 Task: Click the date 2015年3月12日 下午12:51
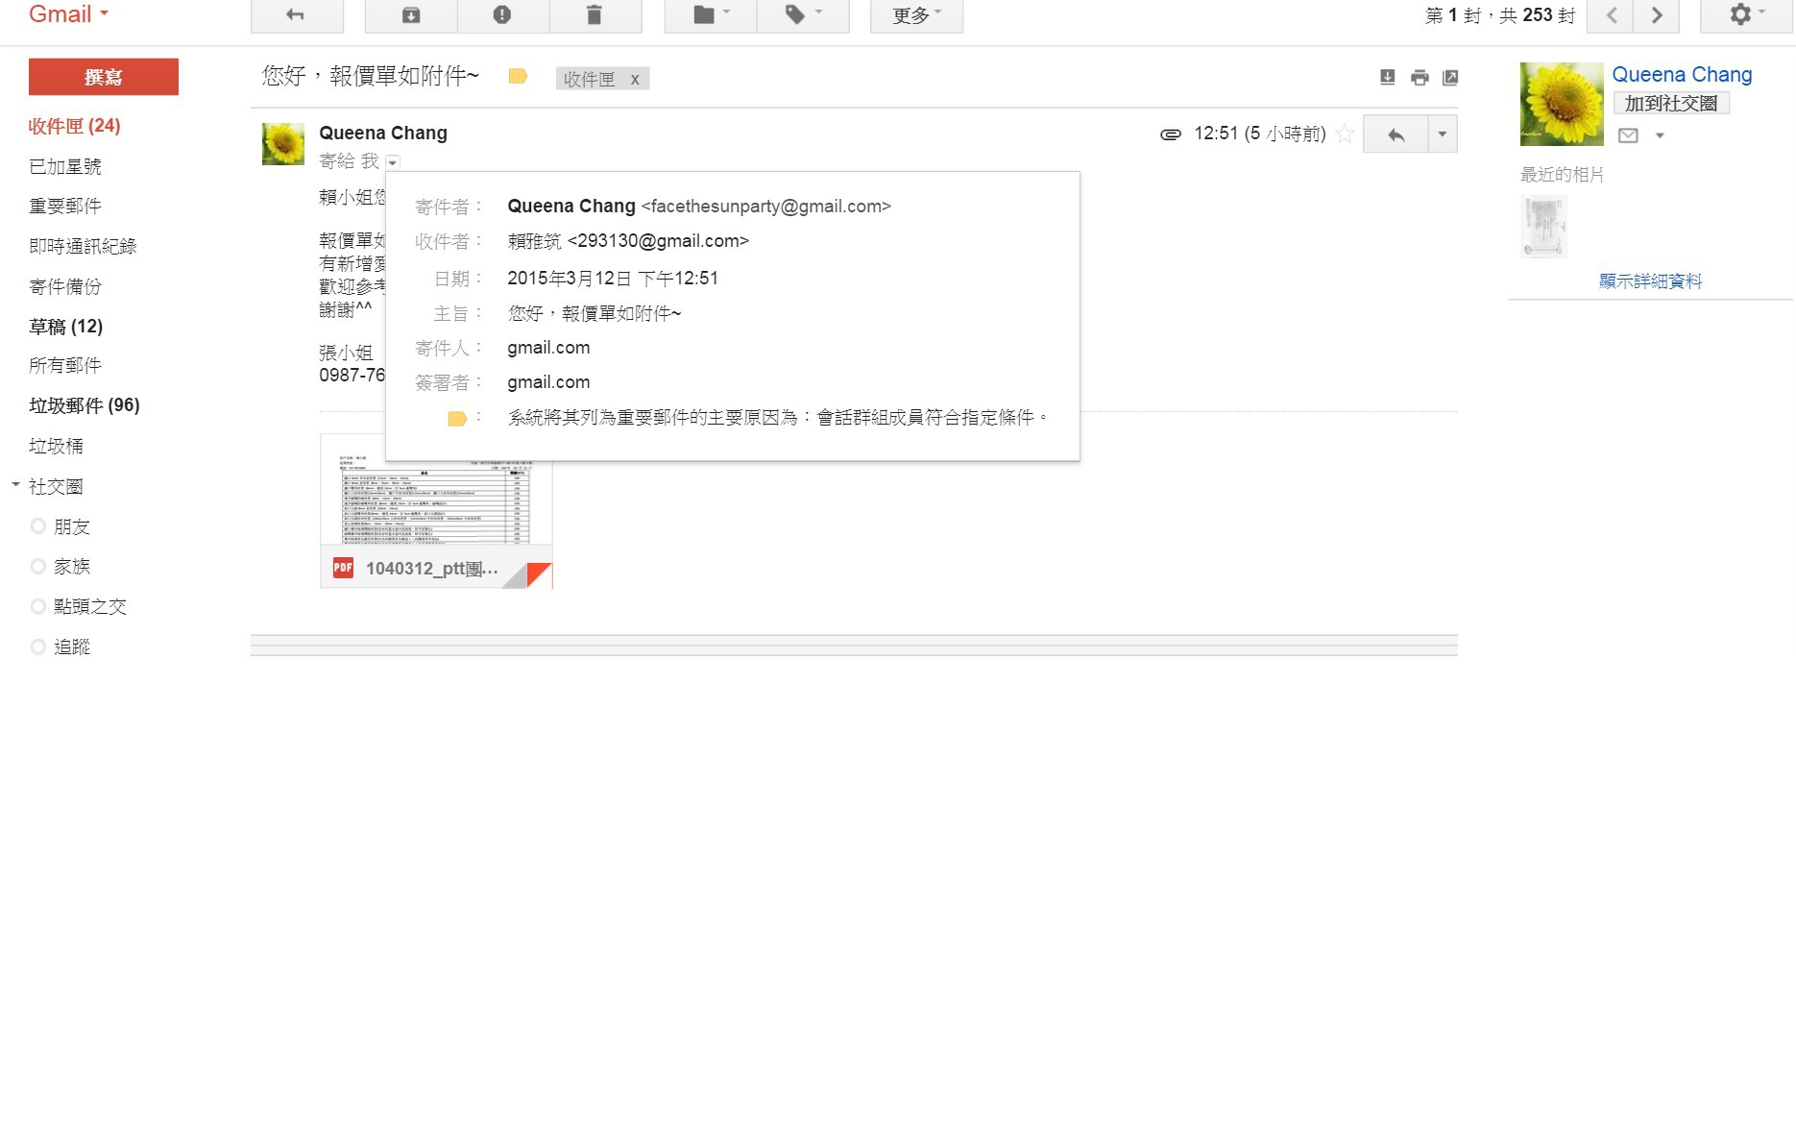tap(613, 279)
